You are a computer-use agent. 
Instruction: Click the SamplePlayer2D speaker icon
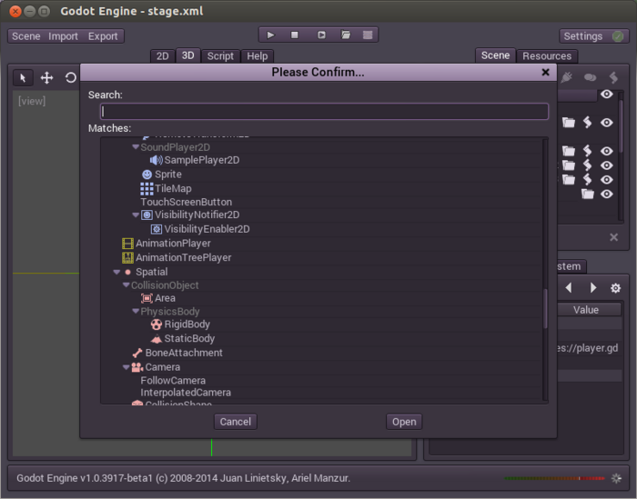156,160
